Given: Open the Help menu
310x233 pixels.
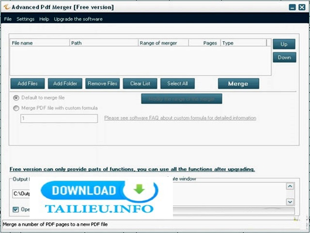Looking at the screenshot, I should [x=44, y=19].
